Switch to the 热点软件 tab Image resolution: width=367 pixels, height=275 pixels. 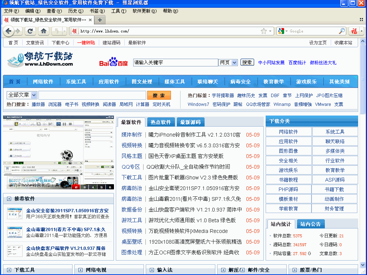[x=161, y=122]
